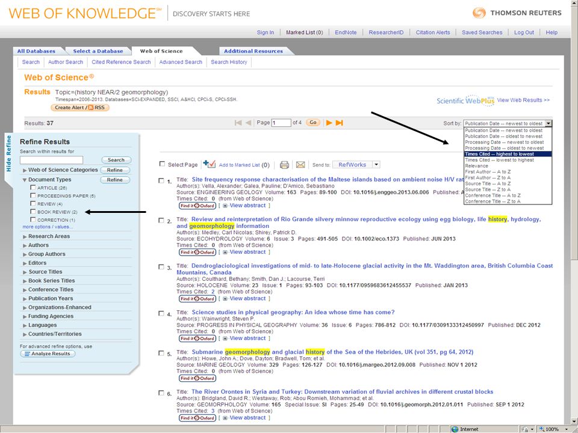Click Find it @ Oxford for result 2

pyautogui.click(x=197, y=252)
